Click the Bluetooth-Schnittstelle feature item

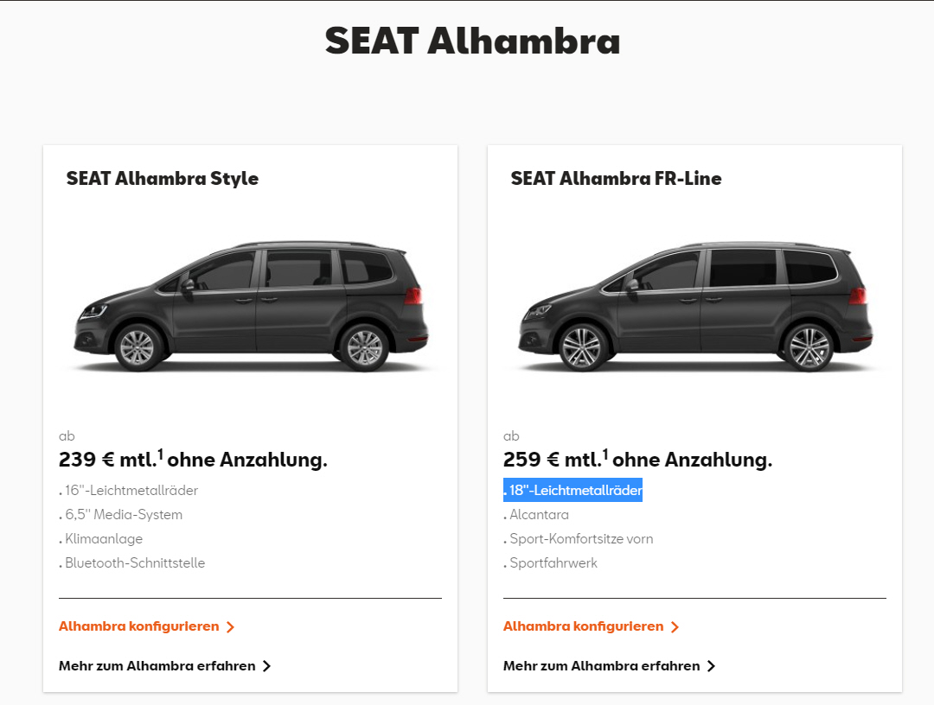pyautogui.click(x=131, y=562)
